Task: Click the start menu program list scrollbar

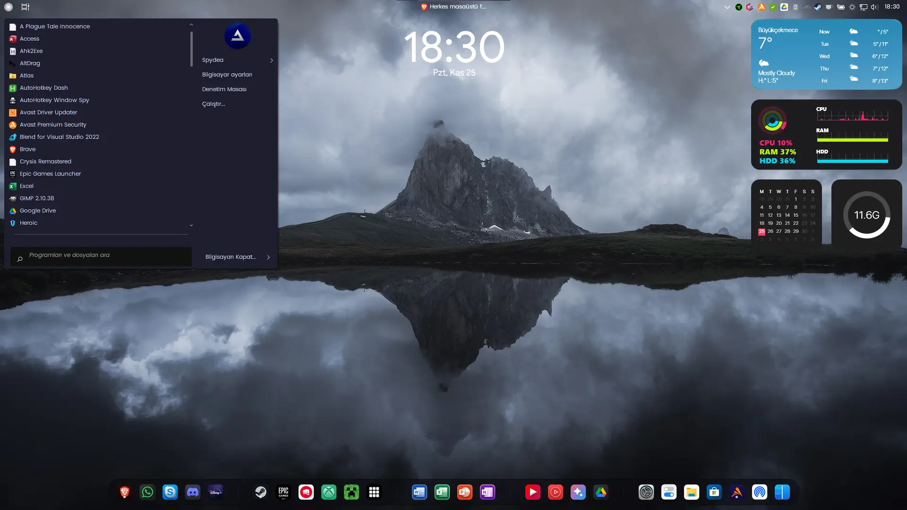Action: 191,49
